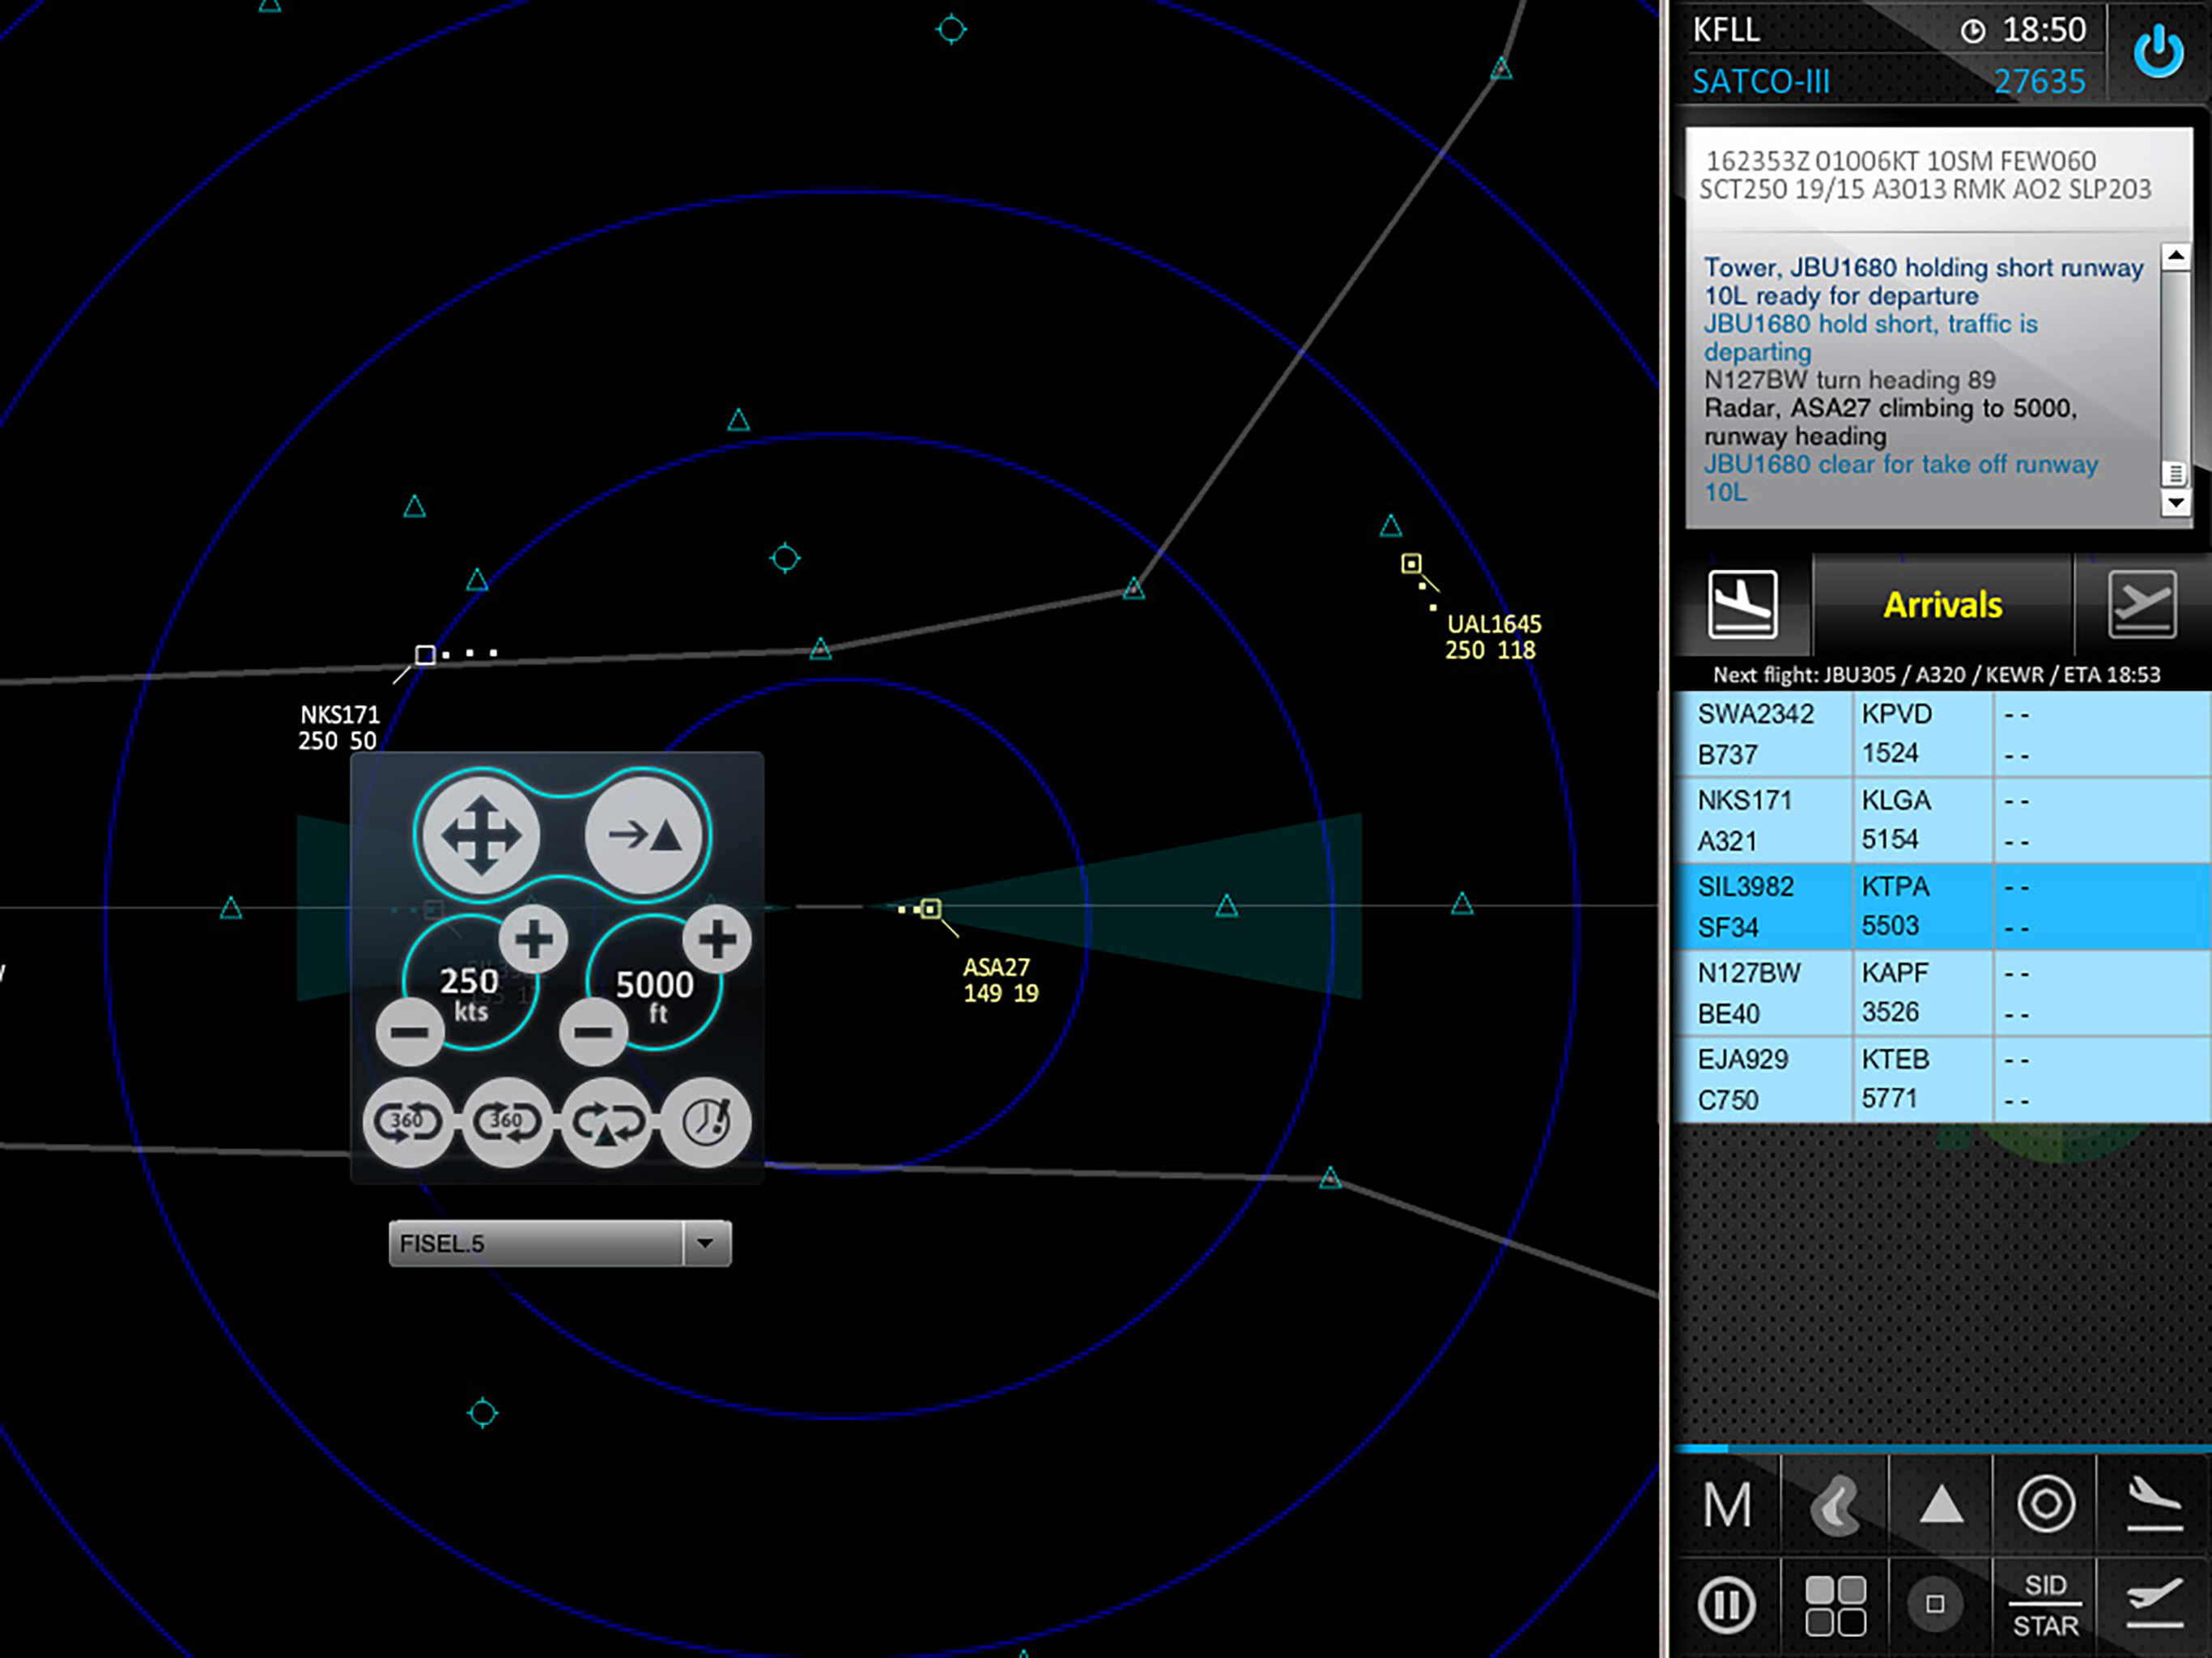Click the holding pattern icon

click(607, 1122)
